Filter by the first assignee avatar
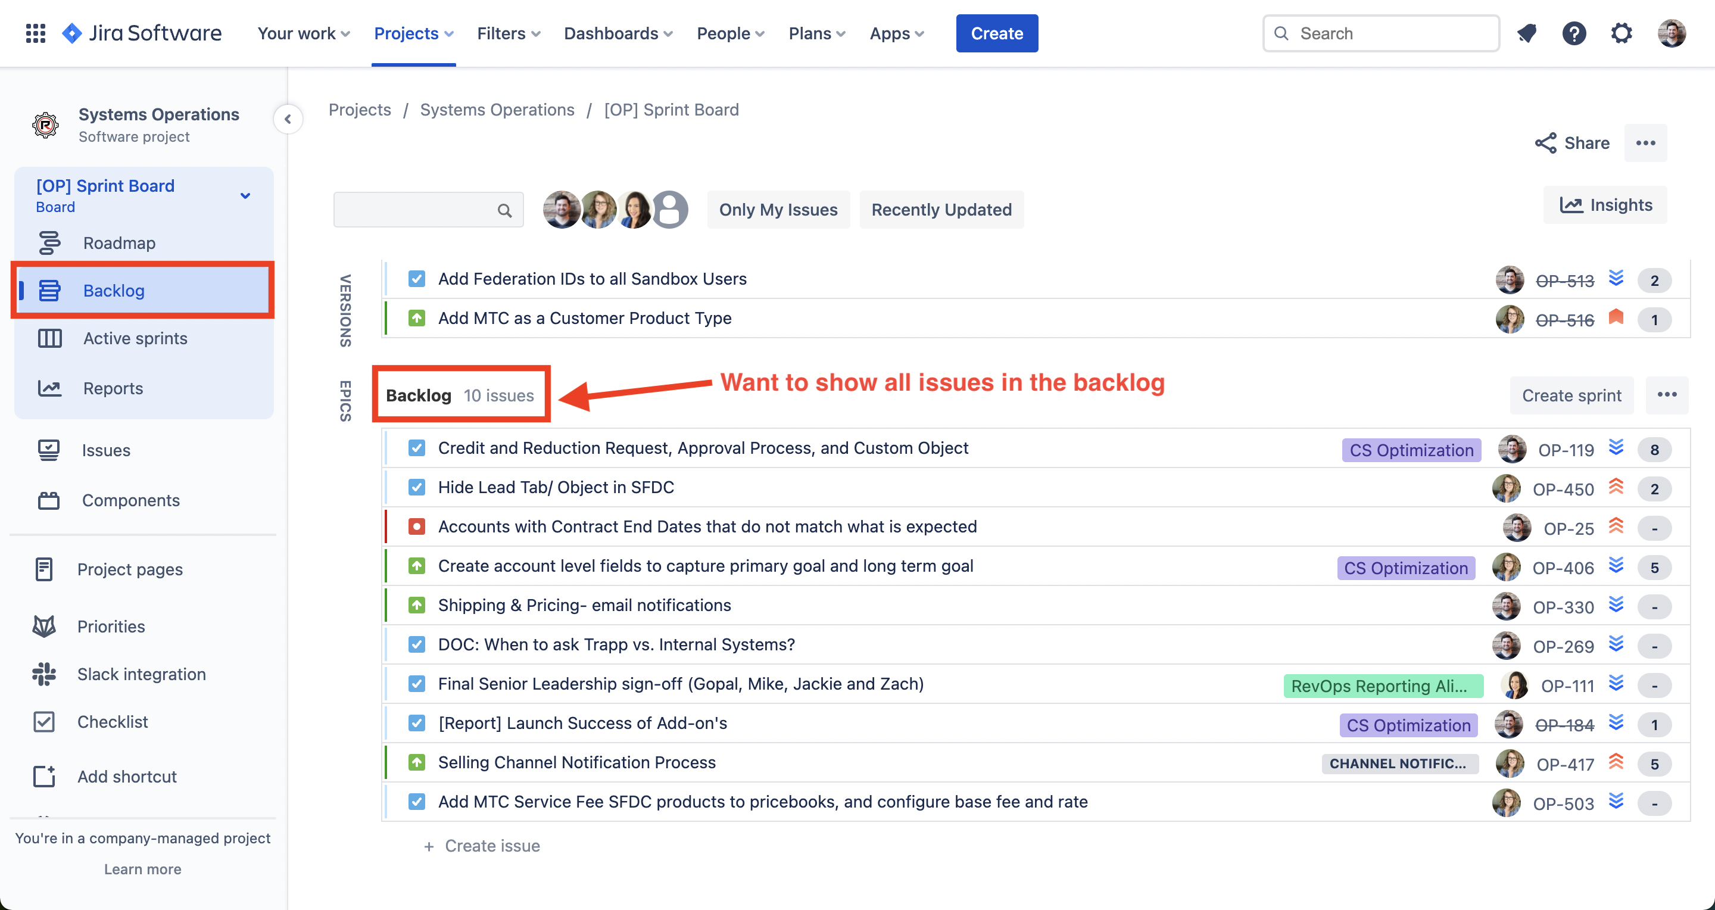Viewport: 1715px width, 910px height. coord(561,210)
